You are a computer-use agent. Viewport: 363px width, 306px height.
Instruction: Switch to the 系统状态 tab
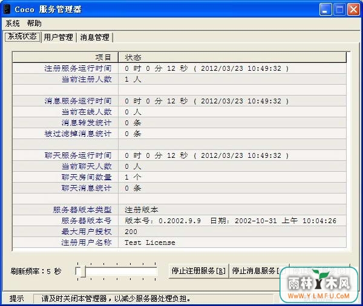(x=22, y=36)
